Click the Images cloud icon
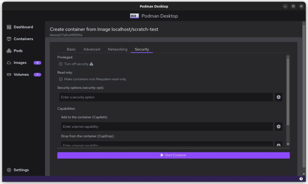 click(x=9, y=63)
